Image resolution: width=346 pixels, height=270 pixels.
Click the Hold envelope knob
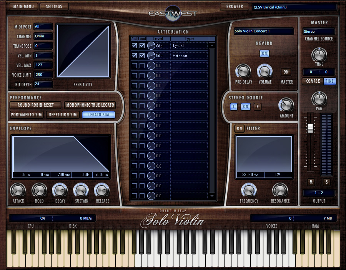[x=39, y=190]
